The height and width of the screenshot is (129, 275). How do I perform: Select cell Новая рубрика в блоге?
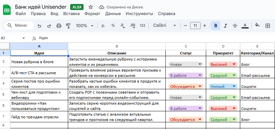point(39,61)
